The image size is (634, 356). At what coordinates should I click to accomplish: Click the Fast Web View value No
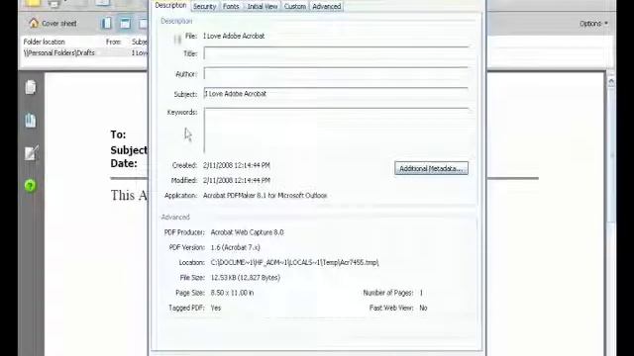pyautogui.click(x=423, y=308)
